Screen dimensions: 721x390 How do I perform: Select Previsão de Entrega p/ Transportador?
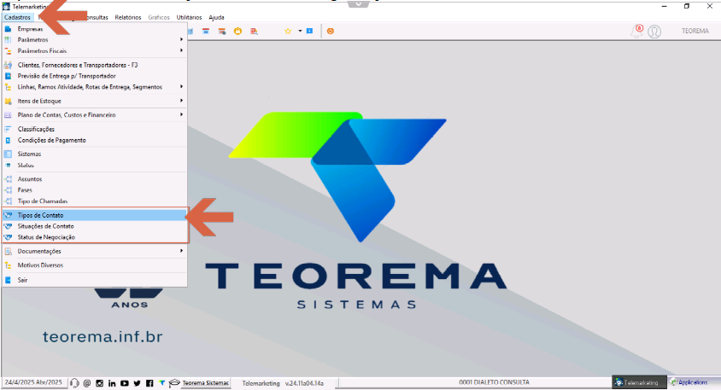(x=95, y=76)
